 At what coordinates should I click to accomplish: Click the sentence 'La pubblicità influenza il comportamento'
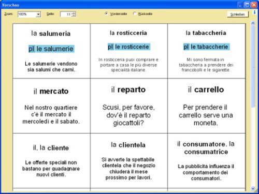[206, 172]
